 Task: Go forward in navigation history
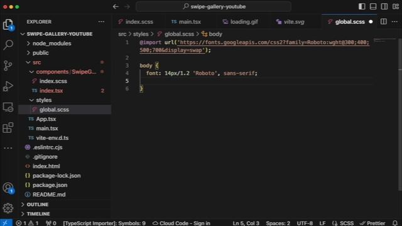(x=128, y=7)
